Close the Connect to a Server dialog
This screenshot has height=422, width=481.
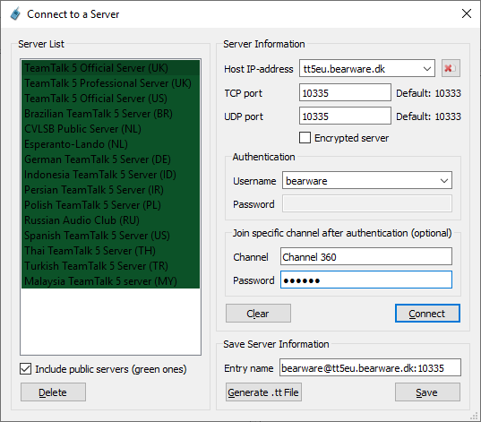(x=467, y=13)
